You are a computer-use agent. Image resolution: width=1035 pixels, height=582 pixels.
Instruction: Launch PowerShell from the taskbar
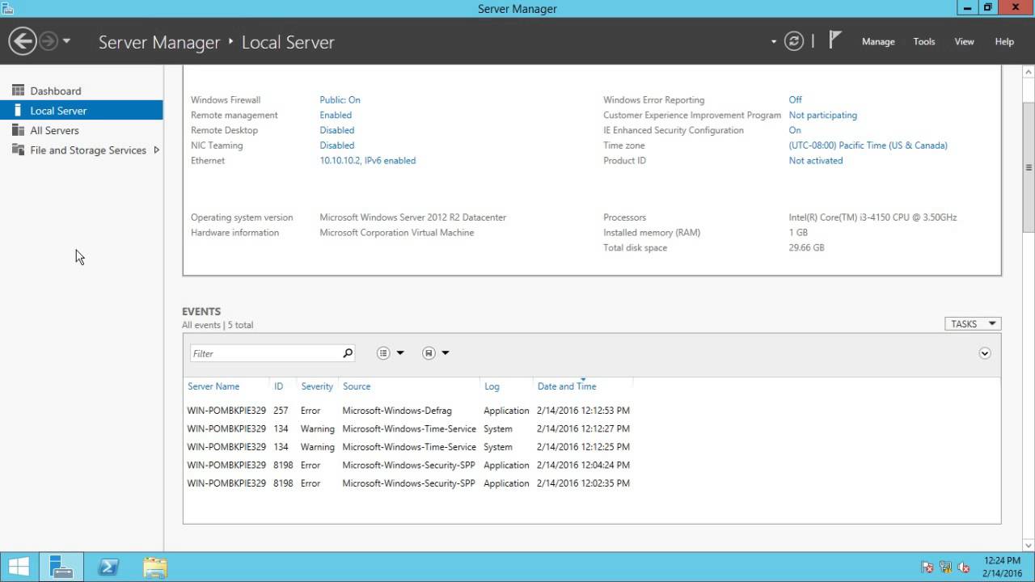point(108,567)
